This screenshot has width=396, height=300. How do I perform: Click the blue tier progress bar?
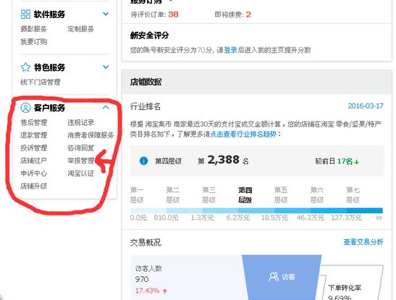pyautogui.click(x=256, y=210)
